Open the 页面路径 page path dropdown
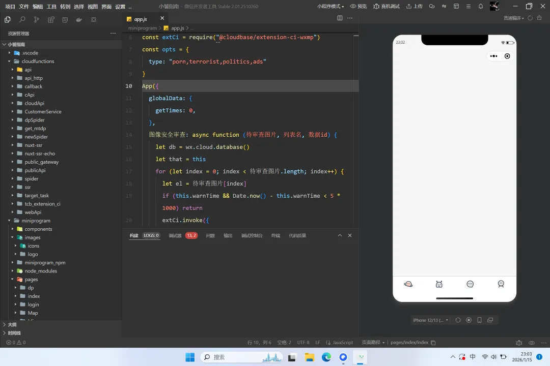 tap(373, 343)
